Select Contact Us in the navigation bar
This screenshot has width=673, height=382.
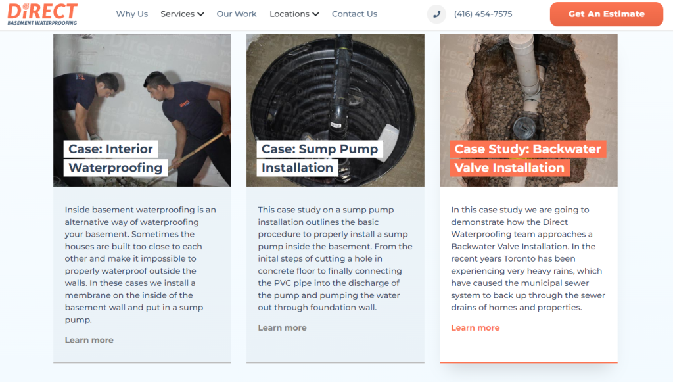pyautogui.click(x=354, y=14)
